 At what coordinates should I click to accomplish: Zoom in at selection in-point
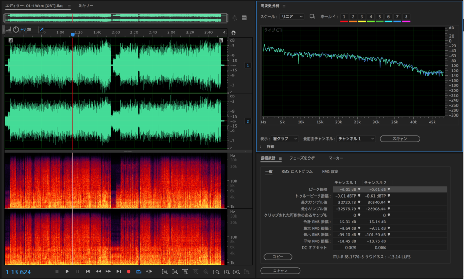pos(216,272)
